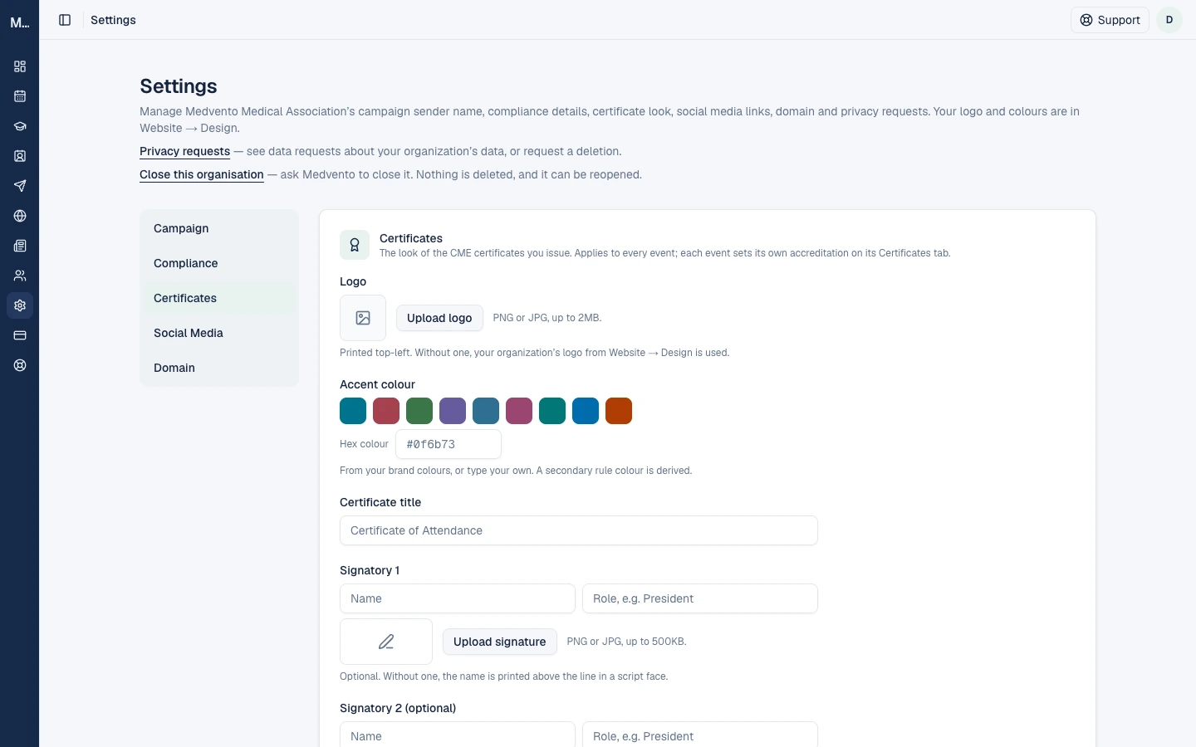Pick the bright blue accent swatch
This screenshot has width=1196, height=747.
click(x=586, y=411)
